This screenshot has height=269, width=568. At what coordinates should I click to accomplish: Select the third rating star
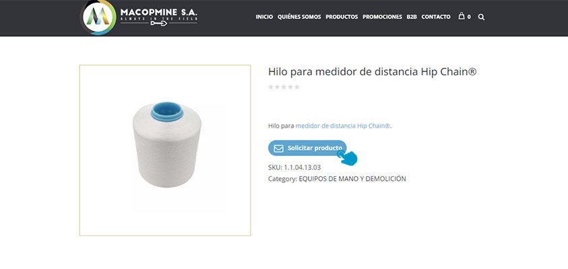point(284,87)
